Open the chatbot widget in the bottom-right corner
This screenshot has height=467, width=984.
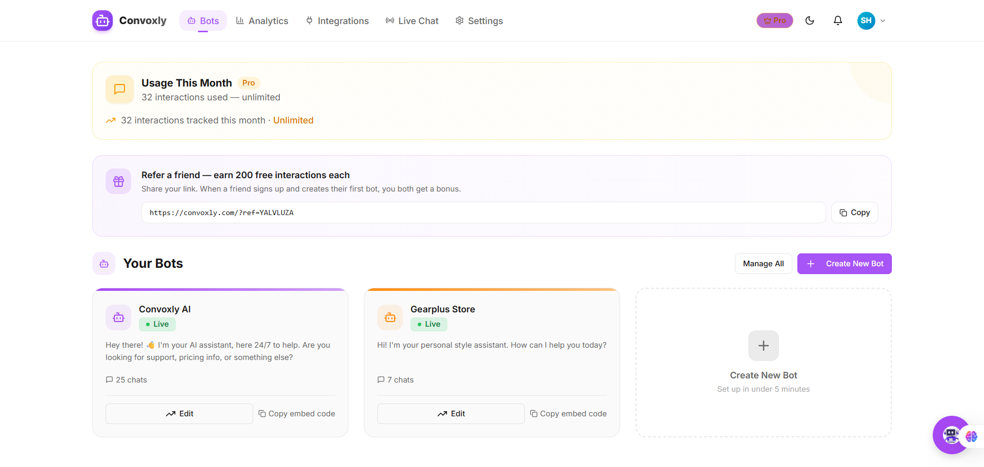tap(951, 435)
